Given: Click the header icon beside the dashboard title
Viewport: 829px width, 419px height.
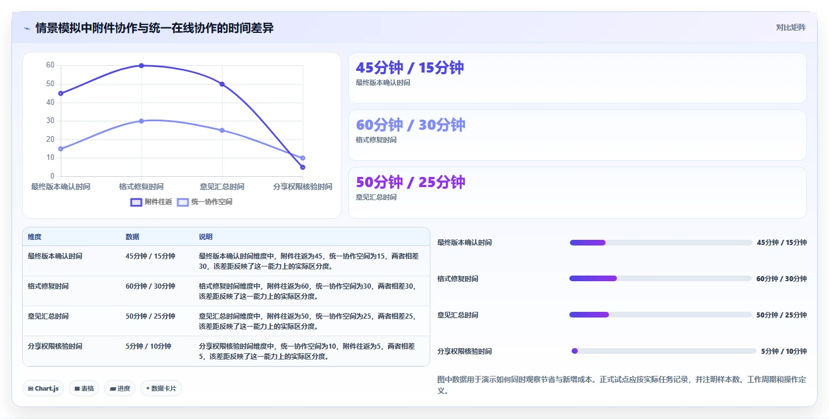Looking at the screenshot, I should [27, 28].
